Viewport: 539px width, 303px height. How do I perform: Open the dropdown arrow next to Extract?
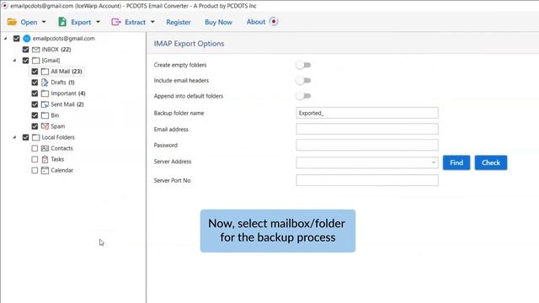[x=152, y=22]
